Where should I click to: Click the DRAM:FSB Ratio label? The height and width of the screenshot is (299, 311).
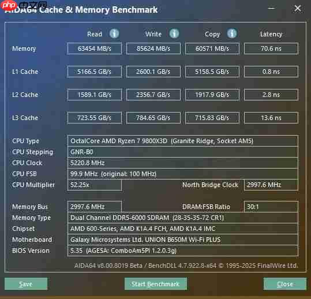[206, 207]
